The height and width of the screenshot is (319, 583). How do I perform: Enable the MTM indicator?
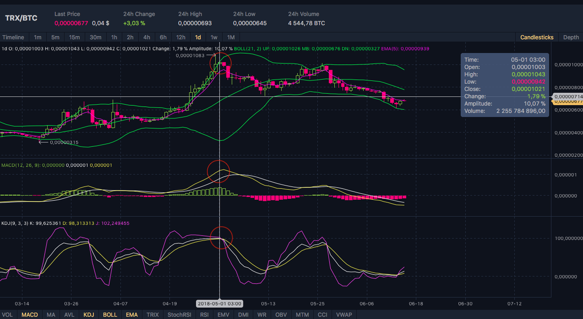pos(302,315)
